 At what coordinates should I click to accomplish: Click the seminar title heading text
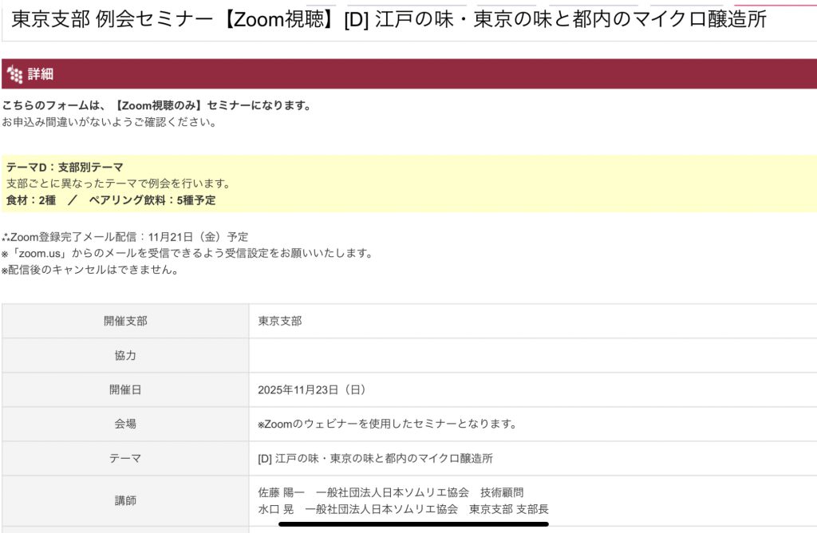click(389, 20)
